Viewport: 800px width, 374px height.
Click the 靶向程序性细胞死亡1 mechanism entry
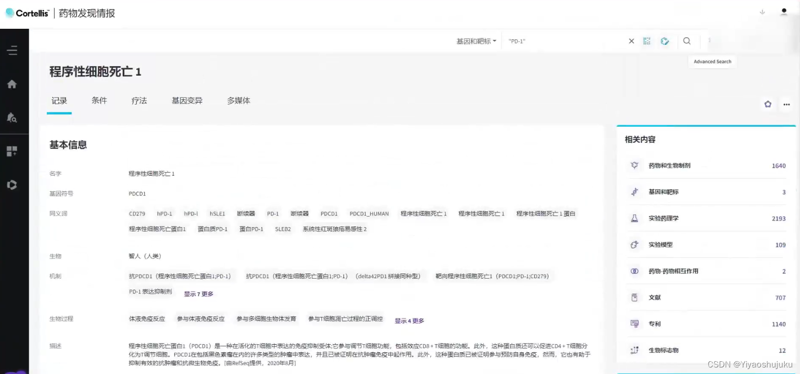(492, 277)
